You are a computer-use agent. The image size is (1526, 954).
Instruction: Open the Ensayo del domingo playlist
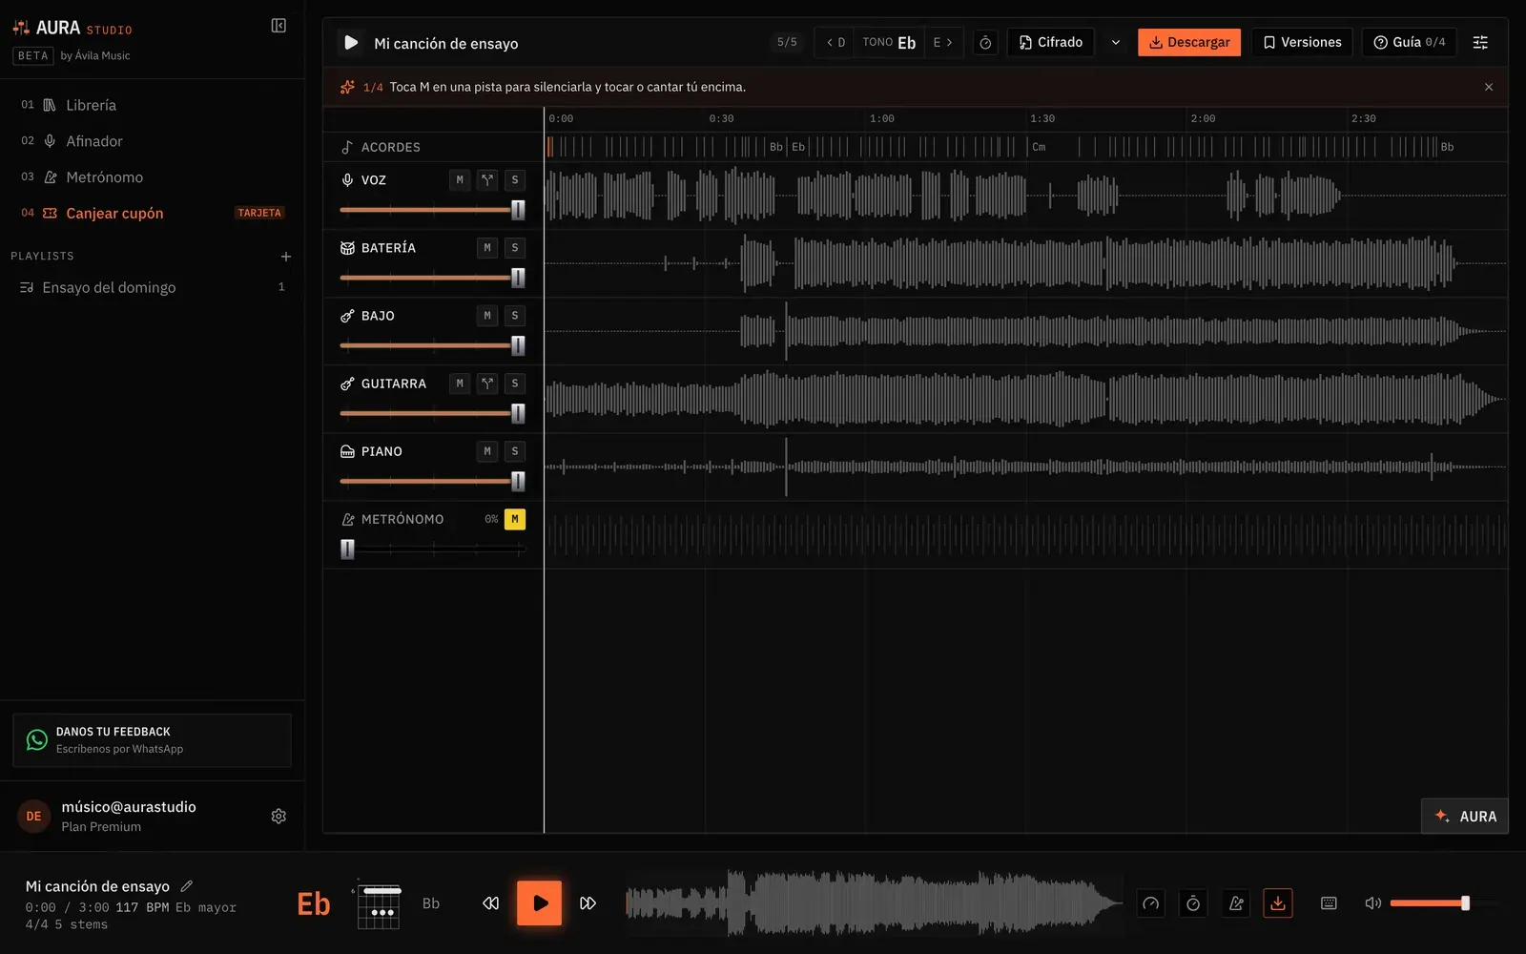click(153, 287)
